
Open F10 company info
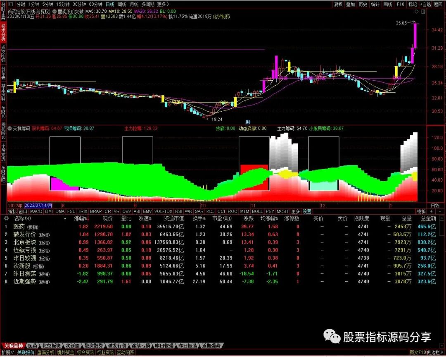(x=401, y=4)
